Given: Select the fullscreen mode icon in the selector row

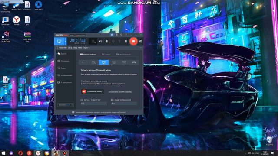Looking at the screenshot, I should [104, 62].
